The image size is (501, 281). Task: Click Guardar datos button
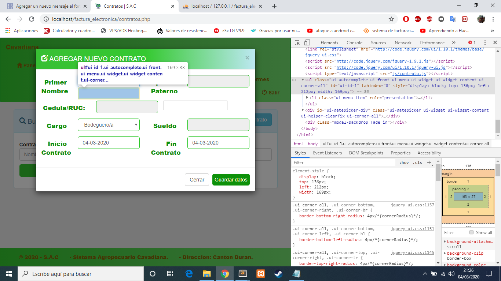coord(231,180)
